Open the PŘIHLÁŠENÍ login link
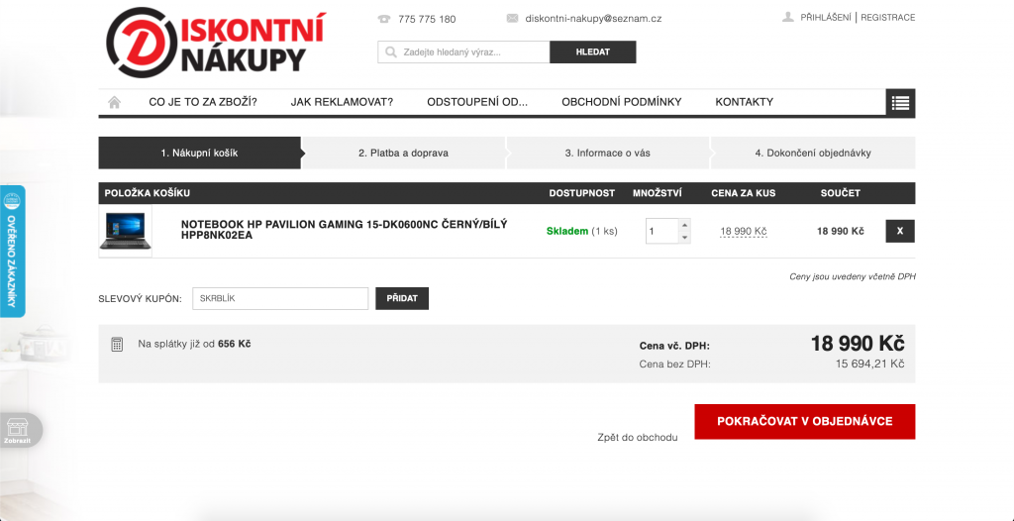This screenshot has width=1014, height=521. tap(826, 18)
